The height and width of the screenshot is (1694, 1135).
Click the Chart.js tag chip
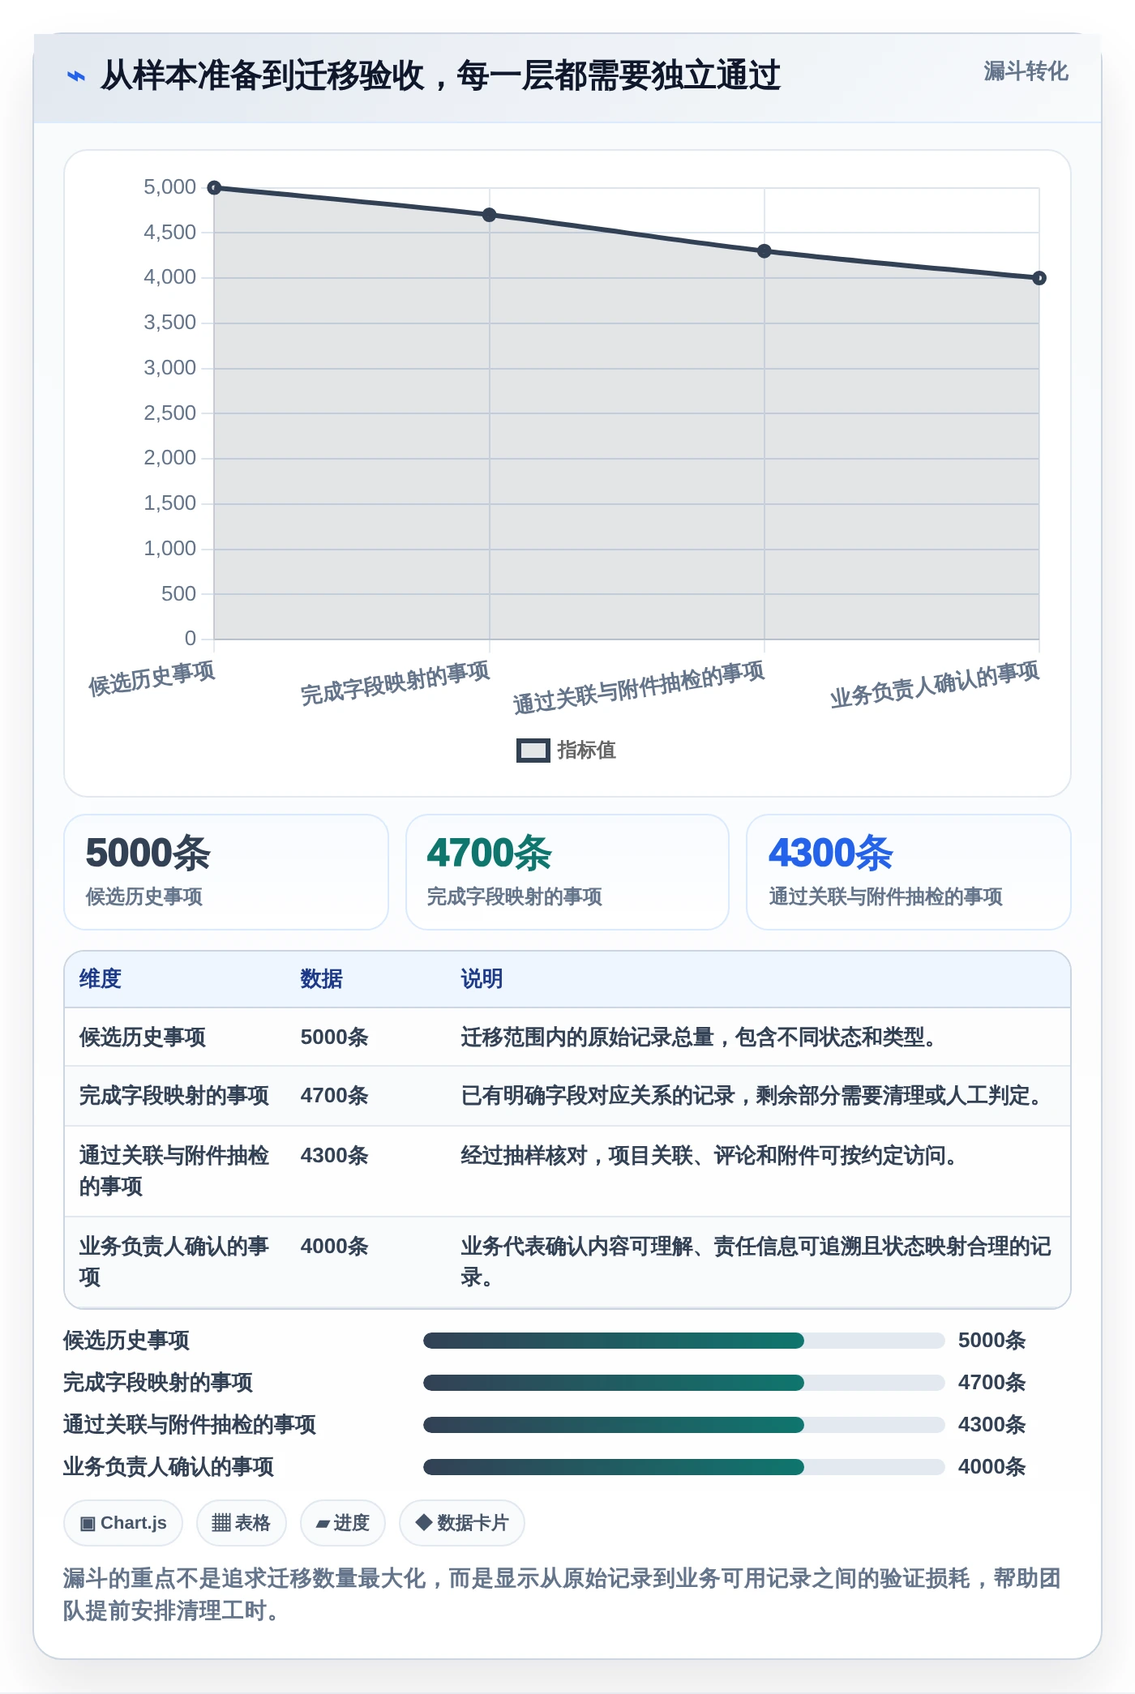[123, 1523]
